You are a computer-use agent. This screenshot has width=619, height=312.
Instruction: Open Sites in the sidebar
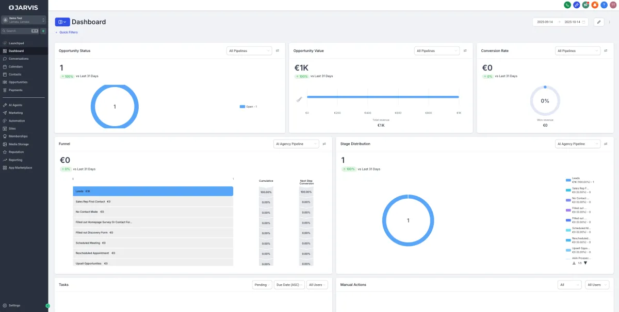[24, 128]
